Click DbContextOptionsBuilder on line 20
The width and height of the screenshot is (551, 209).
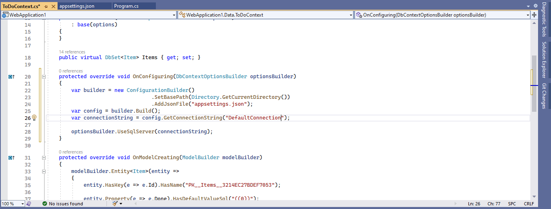[211, 77]
